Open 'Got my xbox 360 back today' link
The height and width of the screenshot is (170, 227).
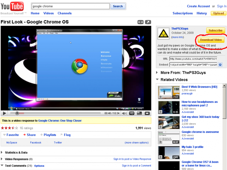click(200, 118)
